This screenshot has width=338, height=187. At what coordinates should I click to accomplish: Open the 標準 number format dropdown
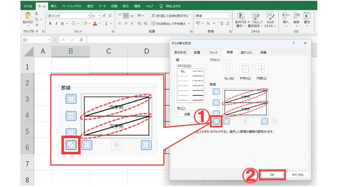(x=228, y=16)
